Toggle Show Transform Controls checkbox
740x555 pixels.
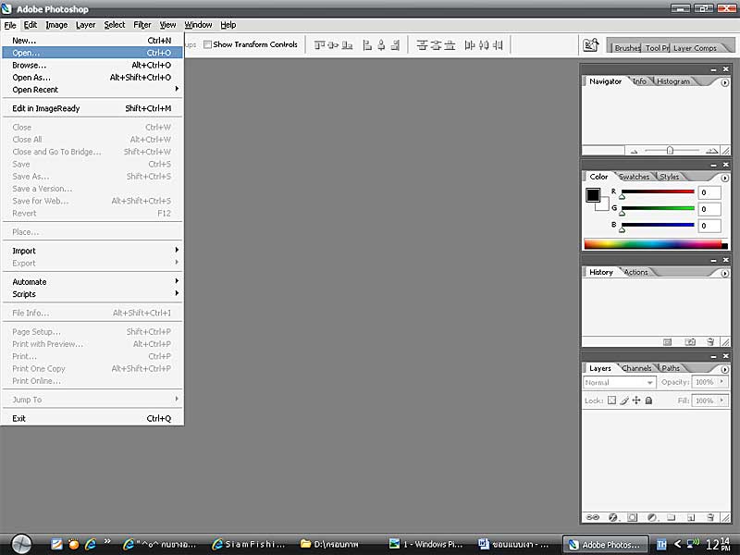[x=207, y=44]
